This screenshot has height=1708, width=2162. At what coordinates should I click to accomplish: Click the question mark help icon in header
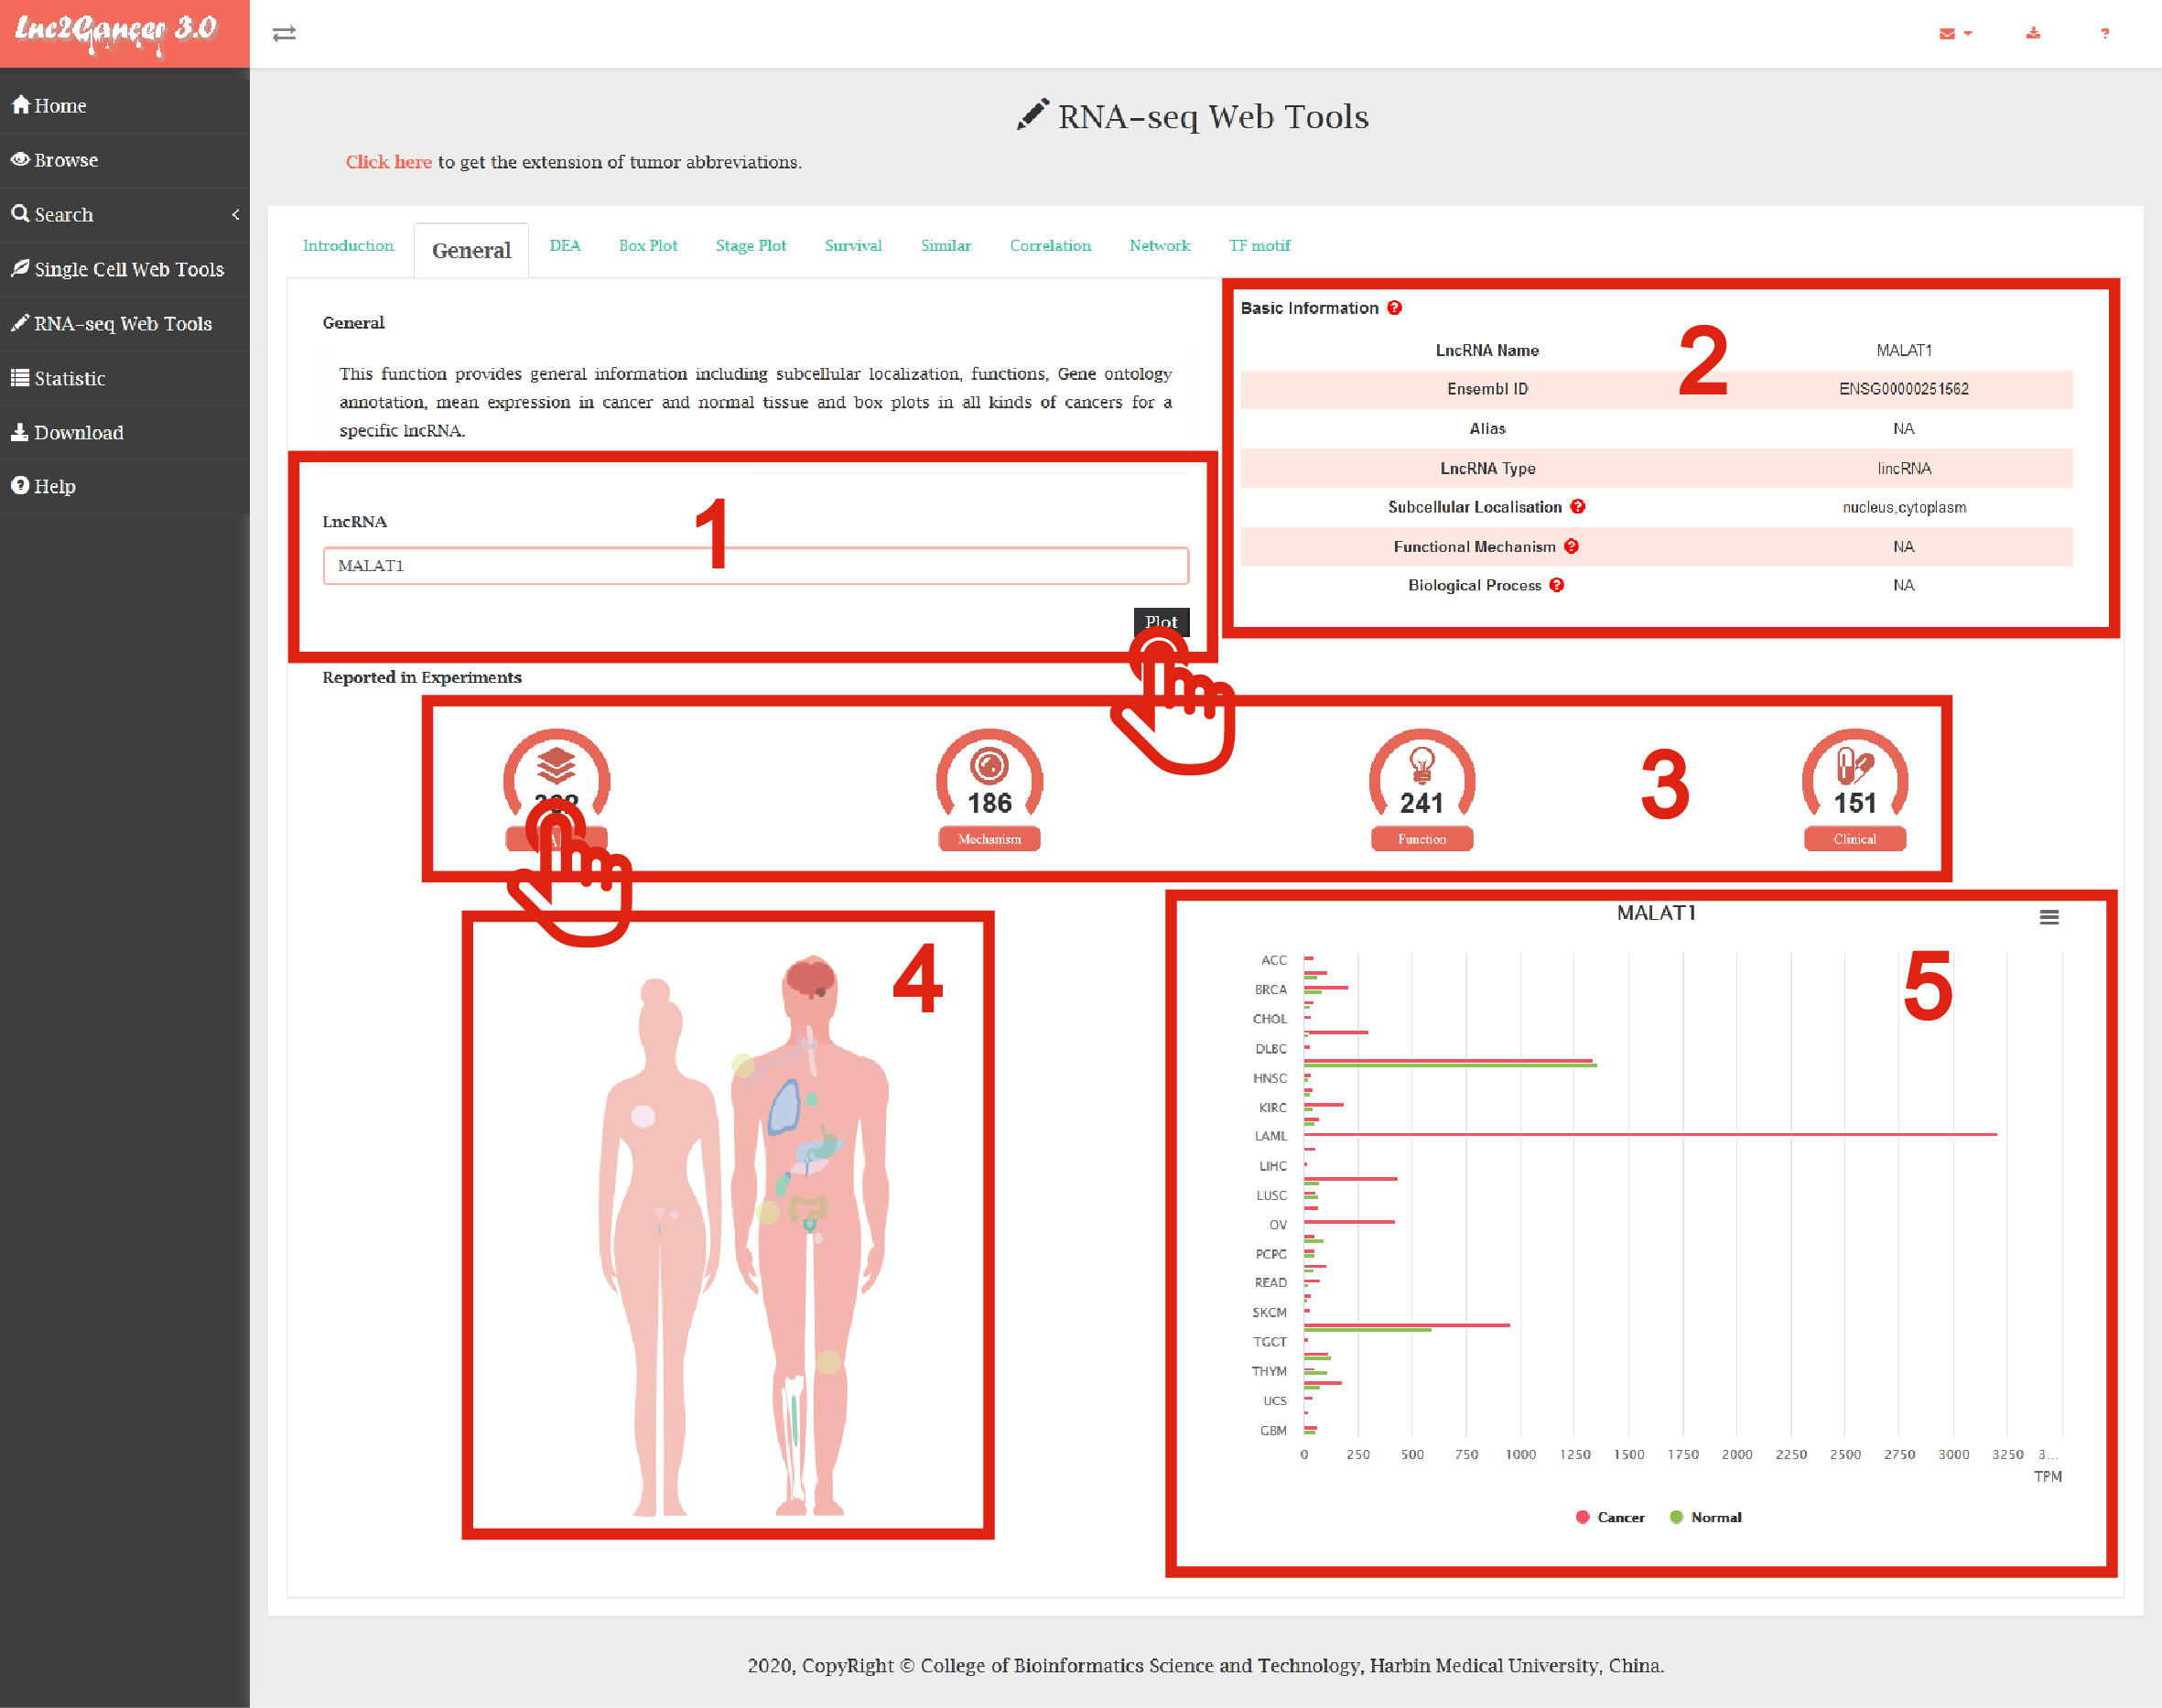tap(2105, 34)
